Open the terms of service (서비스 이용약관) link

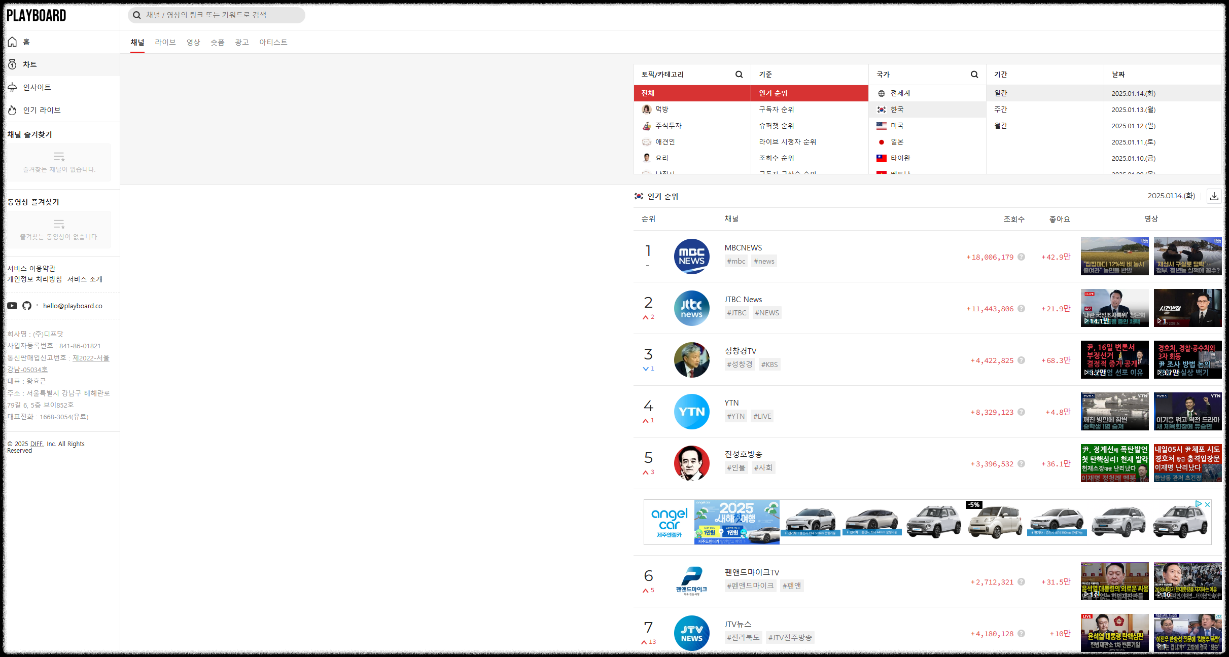(31, 268)
